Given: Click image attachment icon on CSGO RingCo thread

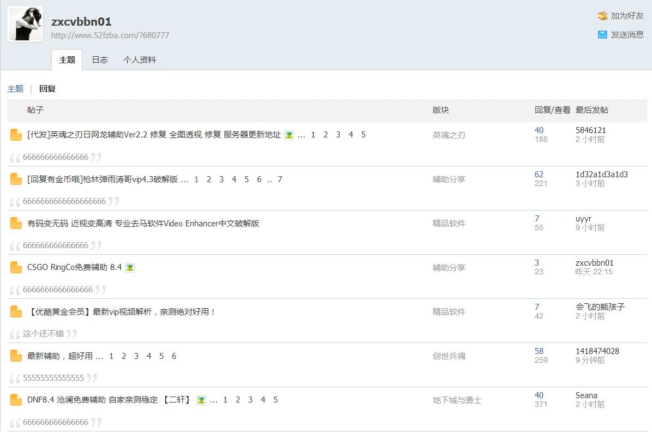Looking at the screenshot, I should [130, 268].
